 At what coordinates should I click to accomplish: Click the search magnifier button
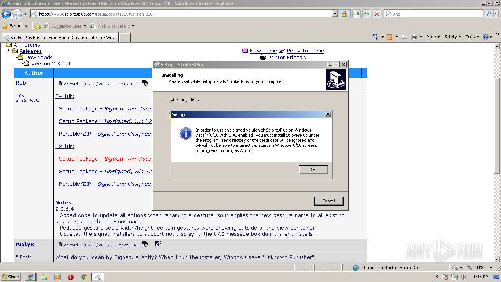488,14
